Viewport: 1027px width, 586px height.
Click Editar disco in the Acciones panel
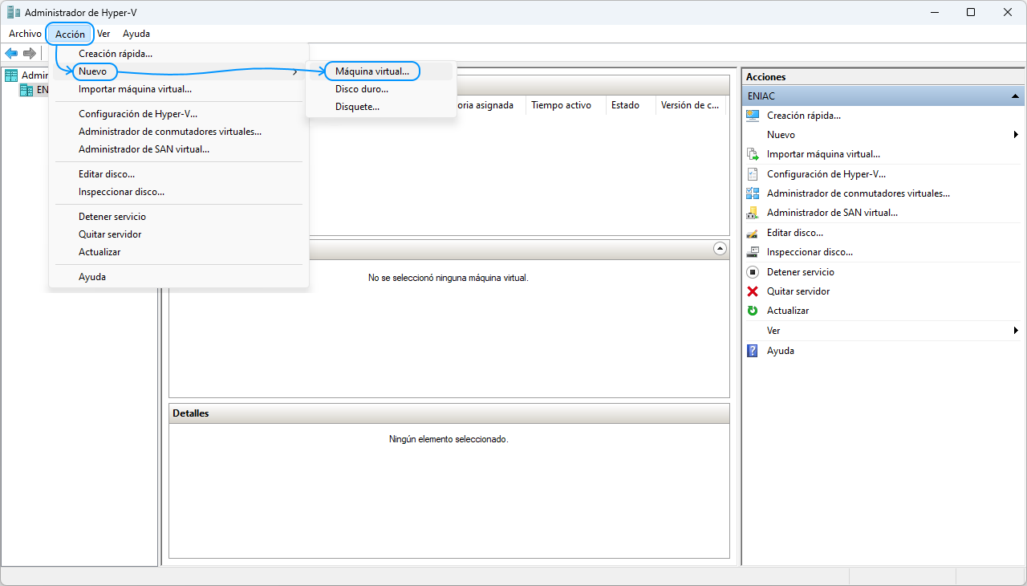tap(795, 233)
